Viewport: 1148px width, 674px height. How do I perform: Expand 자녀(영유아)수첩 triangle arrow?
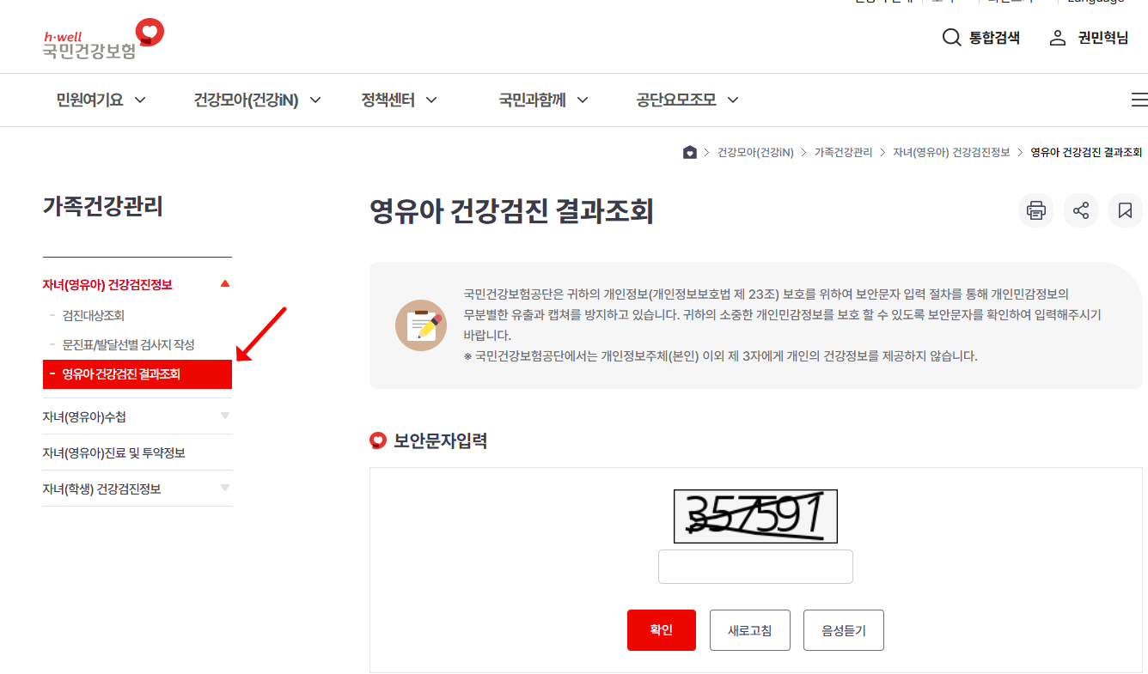pyautogui.click(x=225, y=416)
